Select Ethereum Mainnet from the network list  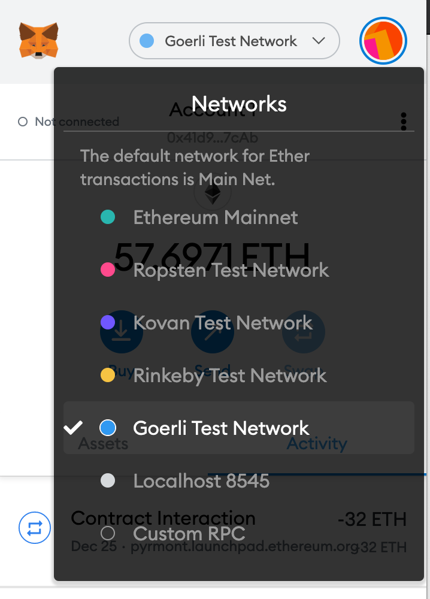pos(215,217)
